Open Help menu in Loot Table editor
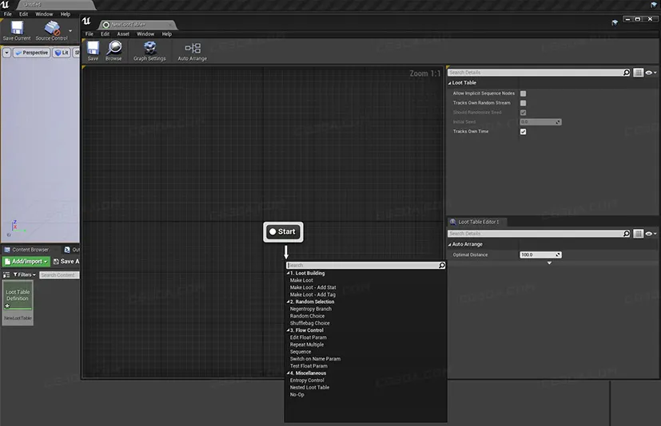This screenshot has height=426, width=661. pyautogui.click(x=167, y=34)
